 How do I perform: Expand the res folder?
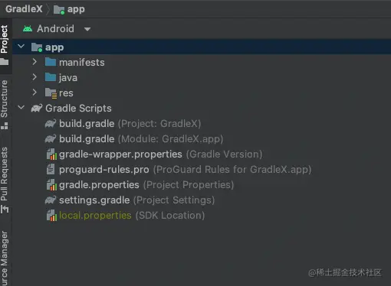(x=34, y=93)
